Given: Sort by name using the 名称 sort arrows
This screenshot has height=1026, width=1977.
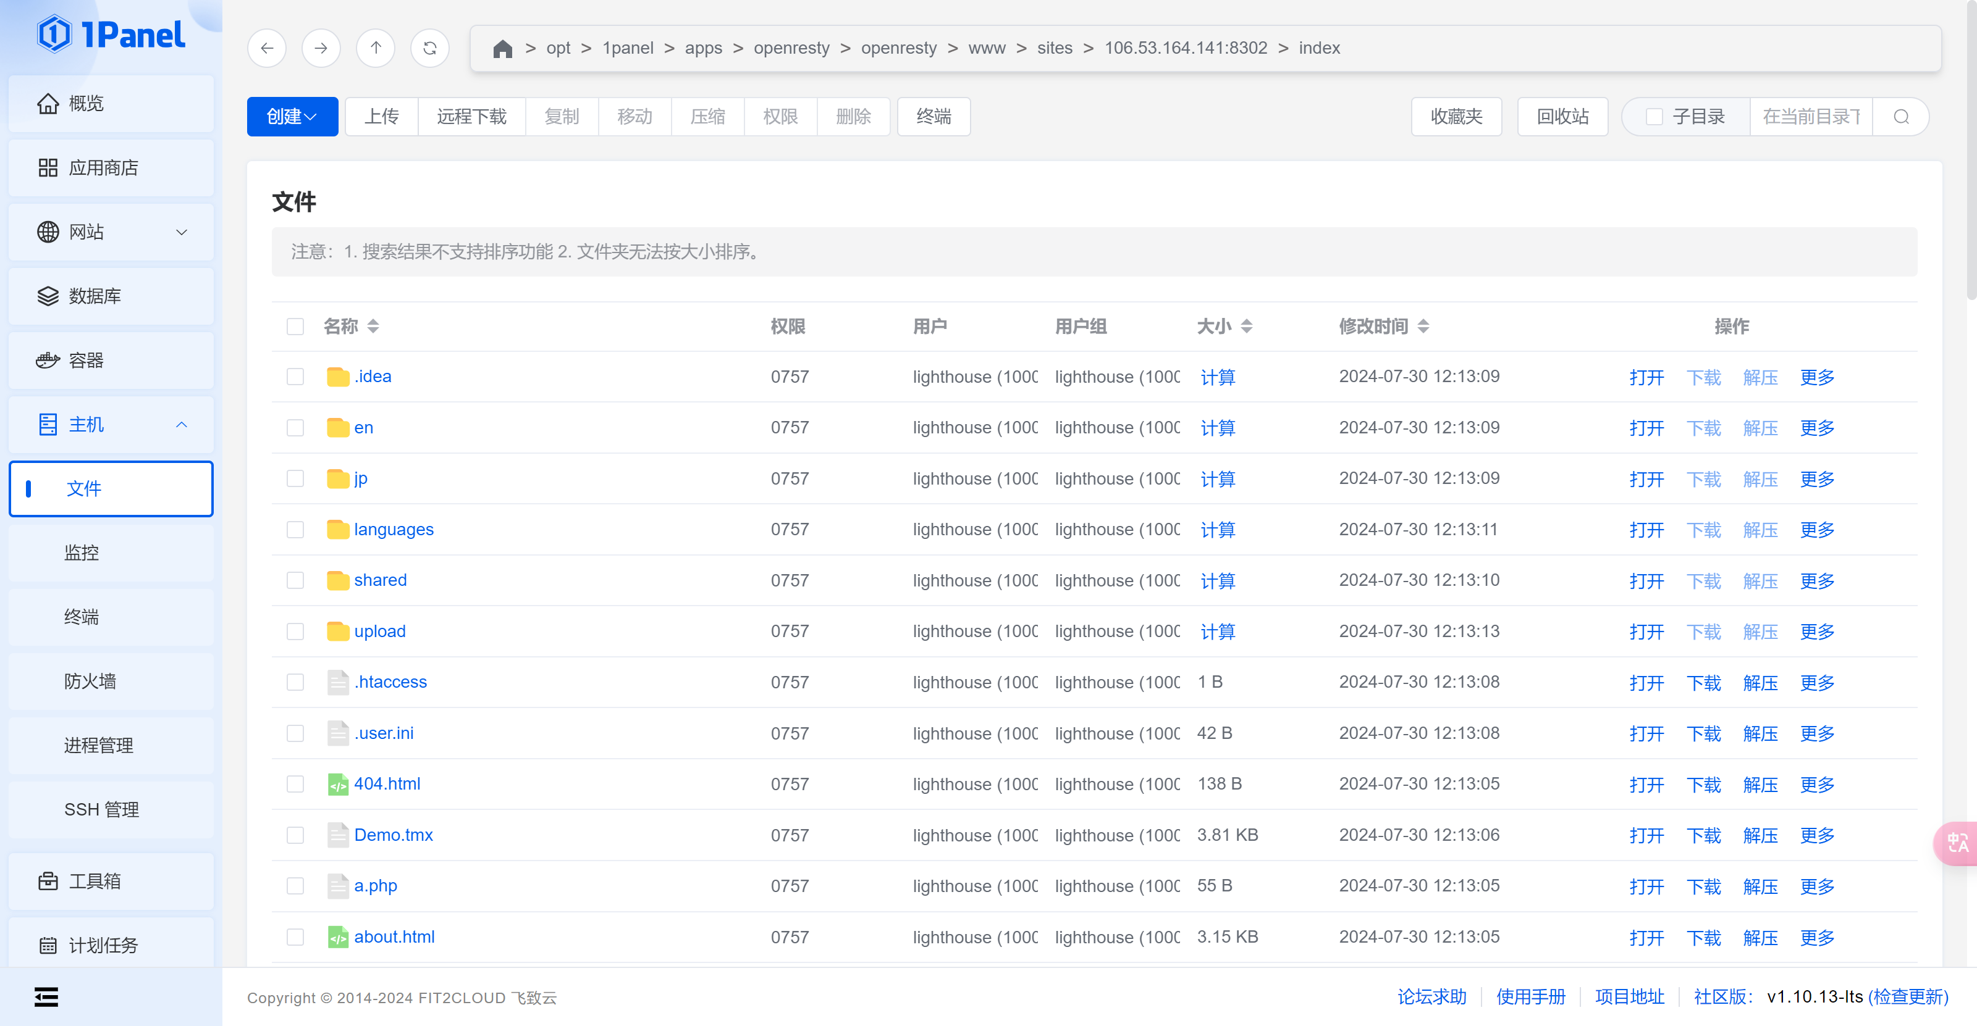Looking at the screenshot, I should click(x=373, y=327).
